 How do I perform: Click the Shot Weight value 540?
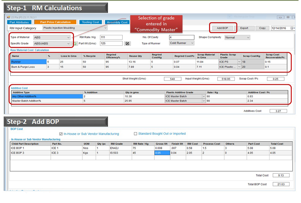tap(173, 79)
